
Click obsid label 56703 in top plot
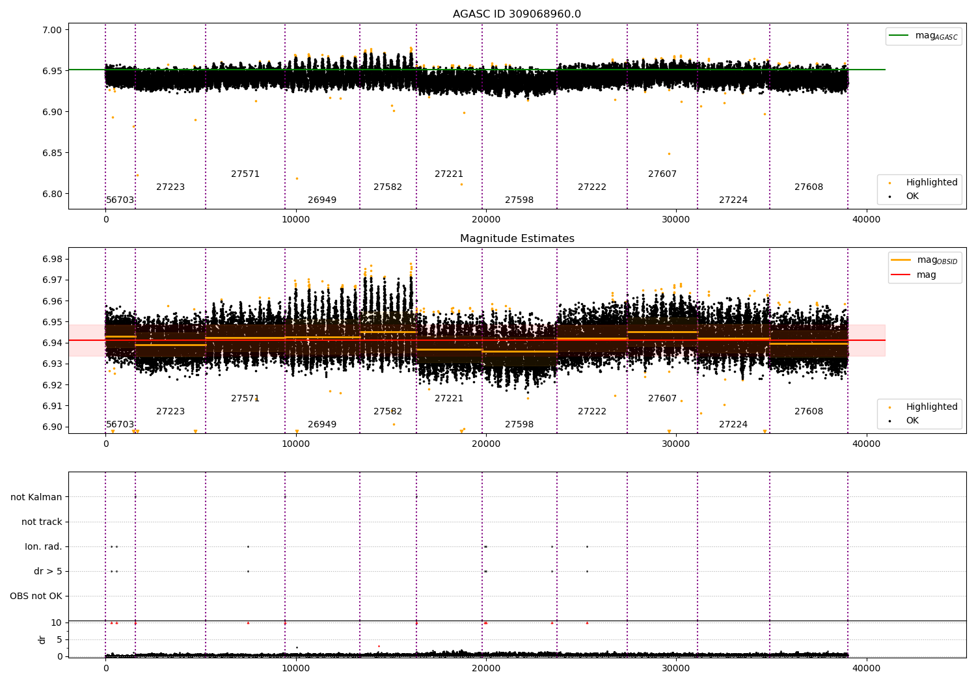(120, 200)
